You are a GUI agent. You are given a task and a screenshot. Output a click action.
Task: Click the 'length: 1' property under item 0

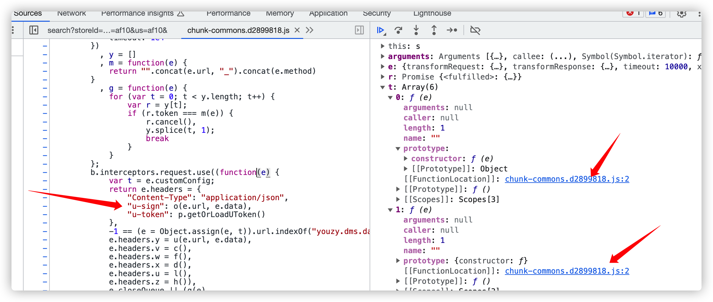pos(424,128)
